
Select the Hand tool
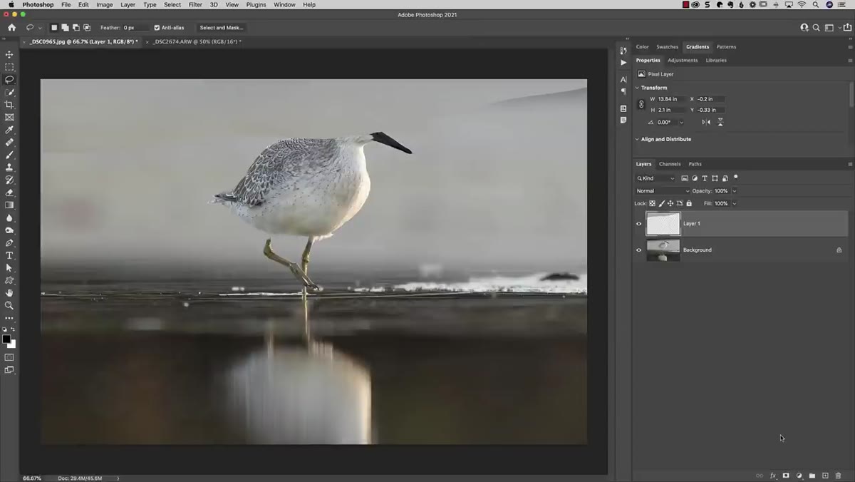[9, 293]
